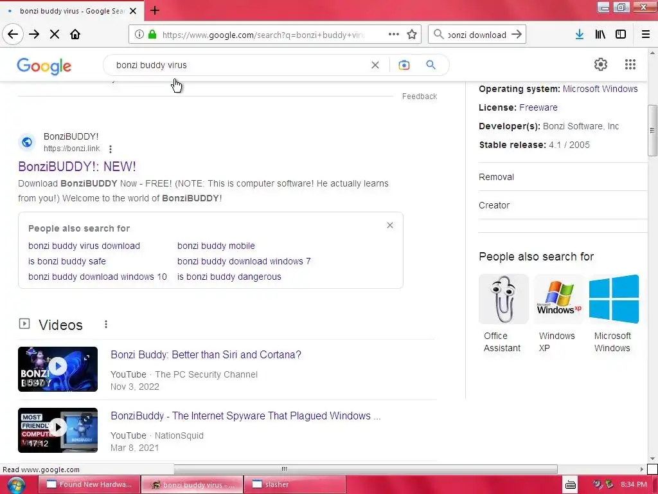Open Google settings gear
This screenshot has width=658, height=494.
(x=601, y=64)
